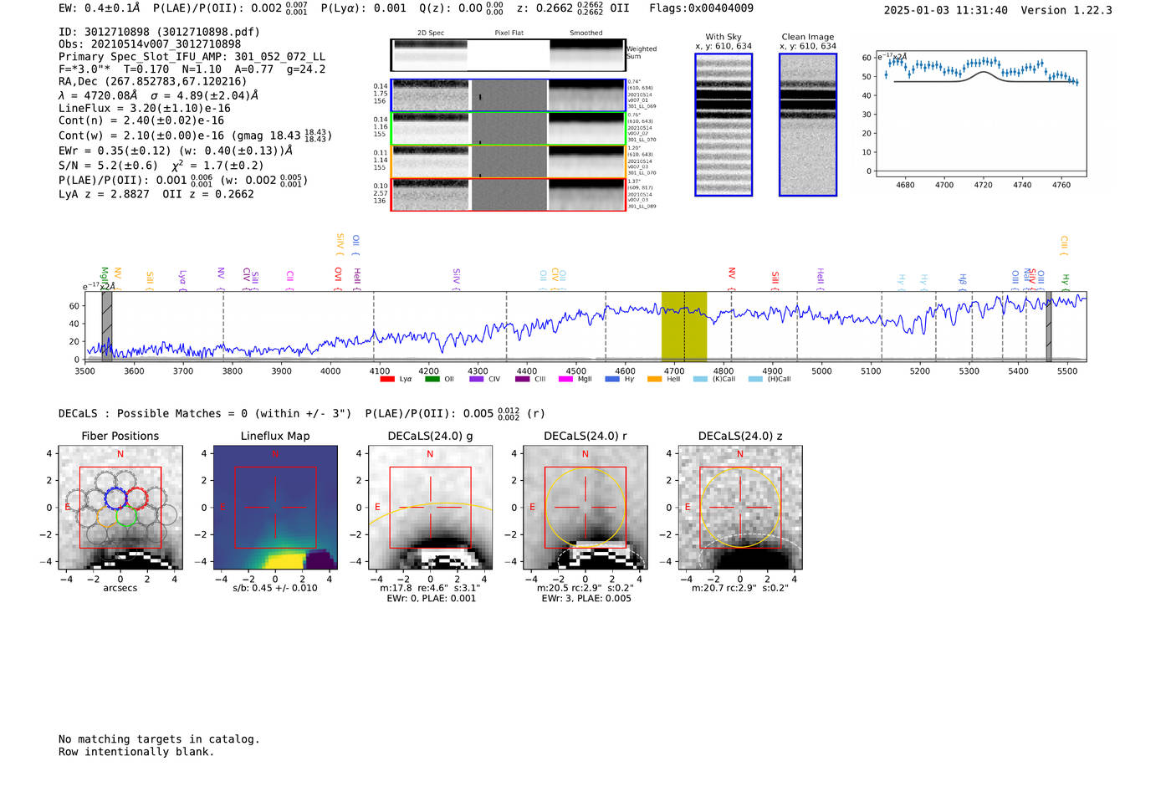The width and height of the screenshot is (1171, 797).
Task: Click the 'EWr = 0.35(±0.12)' line
Action: pyautogui.click(x=115, y=151)
